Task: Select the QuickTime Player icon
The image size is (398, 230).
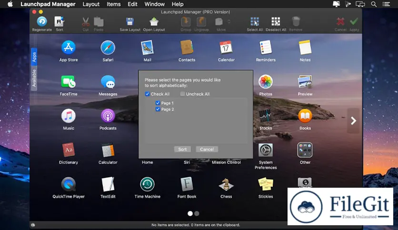Action: (x=69, y=184)
